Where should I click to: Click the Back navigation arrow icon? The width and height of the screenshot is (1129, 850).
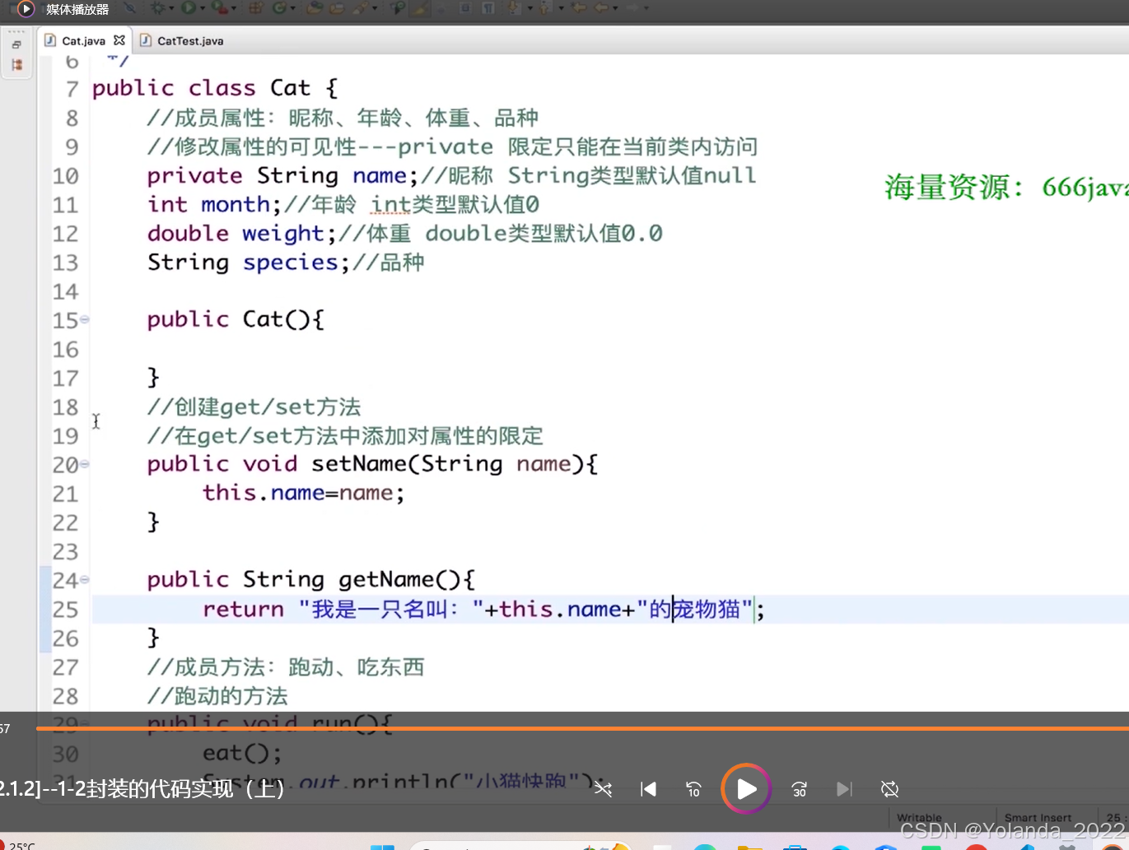[x=600, y=8]
